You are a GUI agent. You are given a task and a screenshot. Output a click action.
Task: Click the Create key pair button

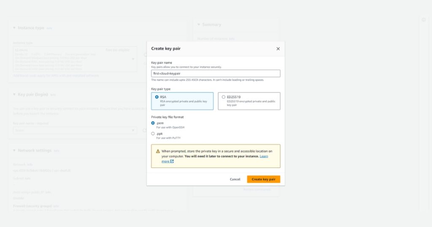264,179
